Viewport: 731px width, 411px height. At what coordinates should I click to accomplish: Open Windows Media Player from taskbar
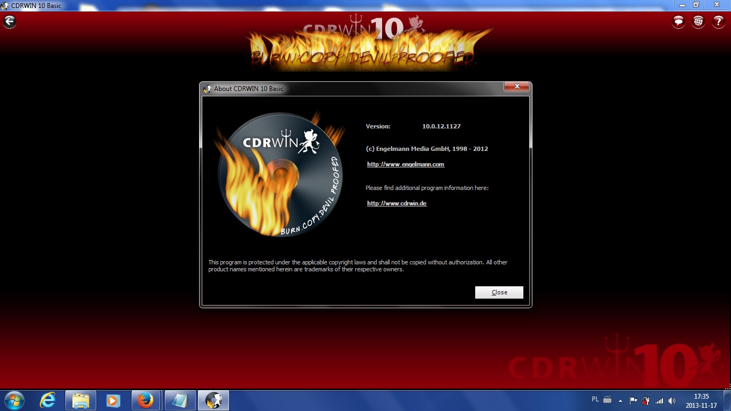[113, 400]
